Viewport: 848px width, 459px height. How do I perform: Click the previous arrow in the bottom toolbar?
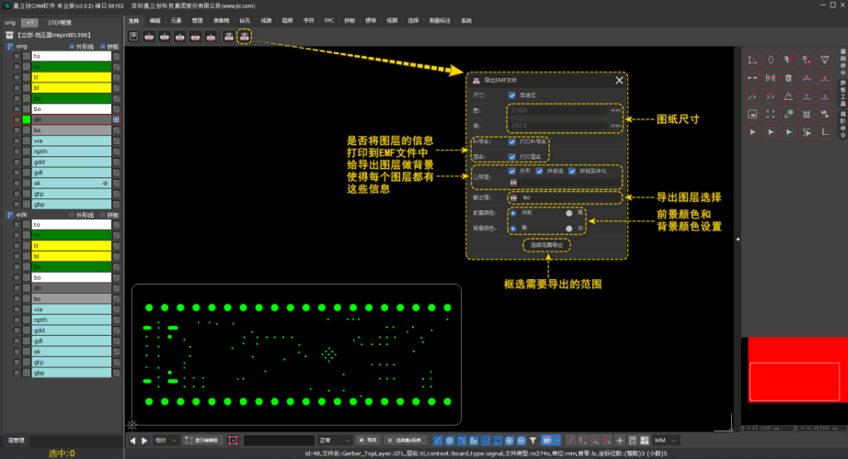(x=132, y=441)
